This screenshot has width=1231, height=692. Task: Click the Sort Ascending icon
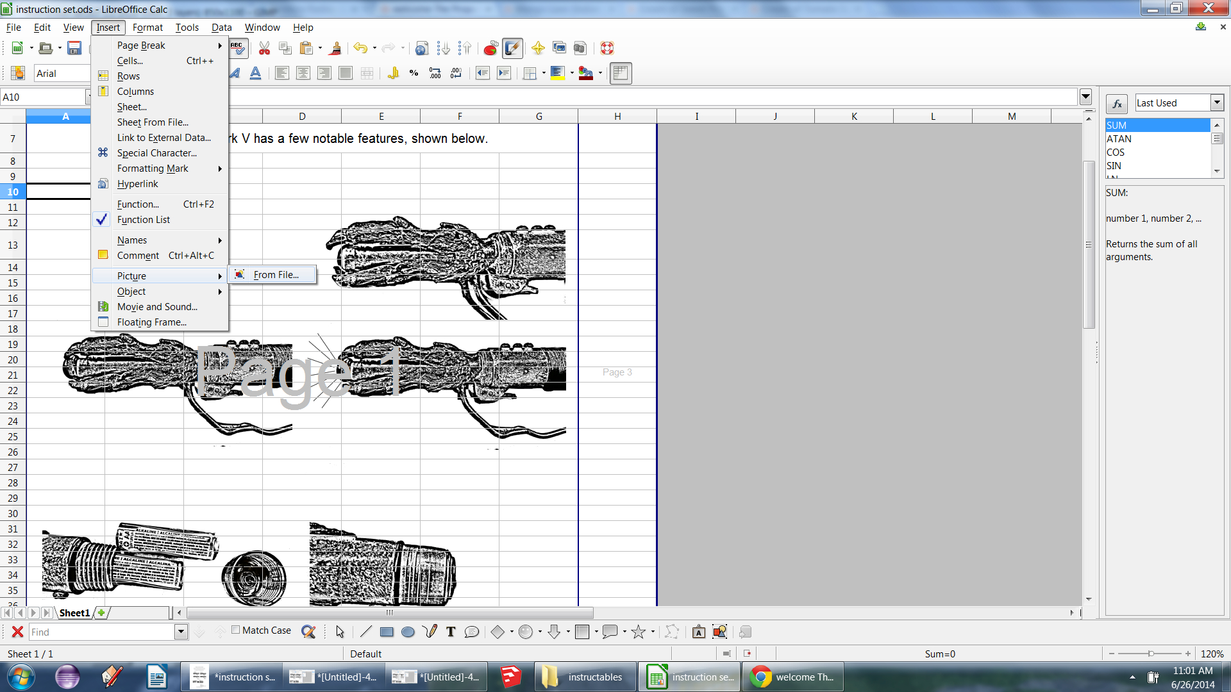point(443,48)
